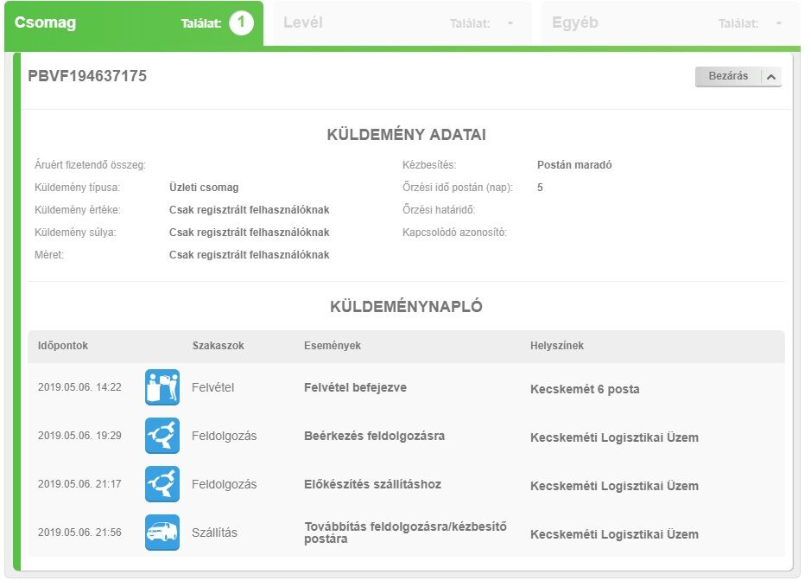This screenshot has width=811, height=587.
Task: Click timestamp 2019.05.06. 21:56
Action: click(79, 533)
